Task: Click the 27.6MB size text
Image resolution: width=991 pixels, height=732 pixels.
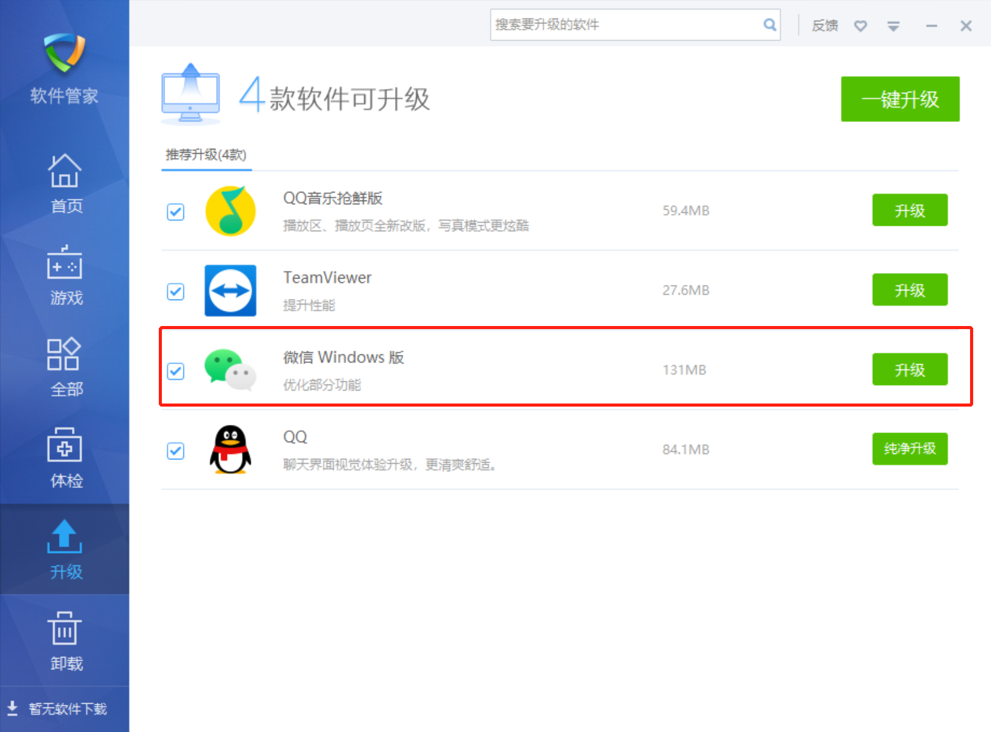Action: pyautogui.click(x=686, y=290)
